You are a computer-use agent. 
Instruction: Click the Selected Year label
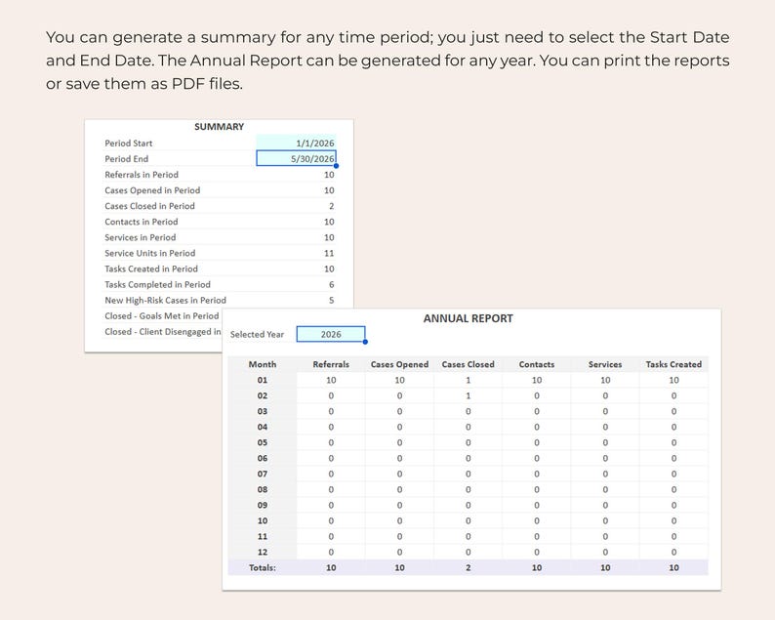(257, 334)
